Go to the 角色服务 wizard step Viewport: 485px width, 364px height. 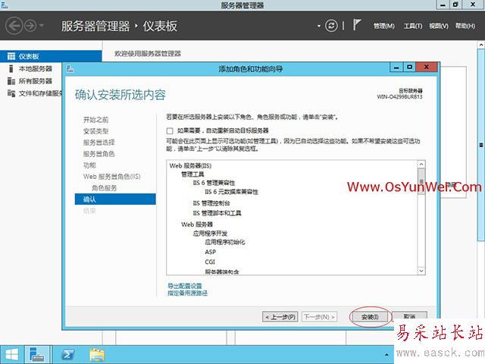coord(105,188)
